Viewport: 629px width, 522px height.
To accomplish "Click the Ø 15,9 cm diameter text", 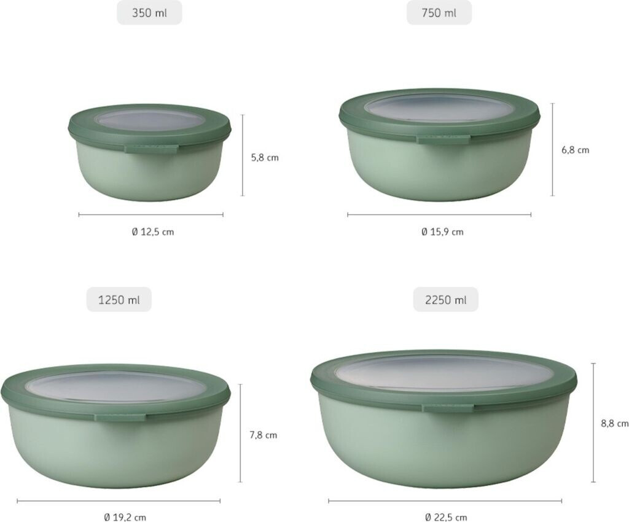I will click(x=442, y=232).
